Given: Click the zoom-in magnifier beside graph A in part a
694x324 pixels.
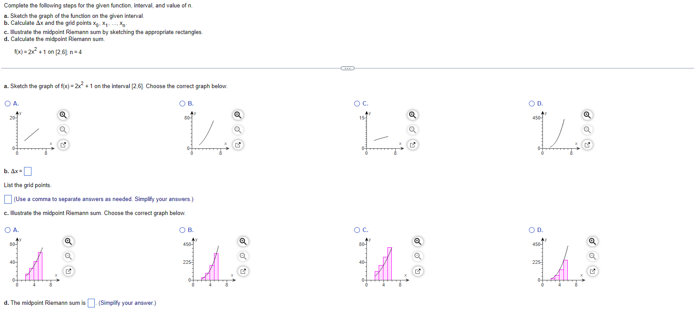Looking at the screenshot, I should pos(62,115).
